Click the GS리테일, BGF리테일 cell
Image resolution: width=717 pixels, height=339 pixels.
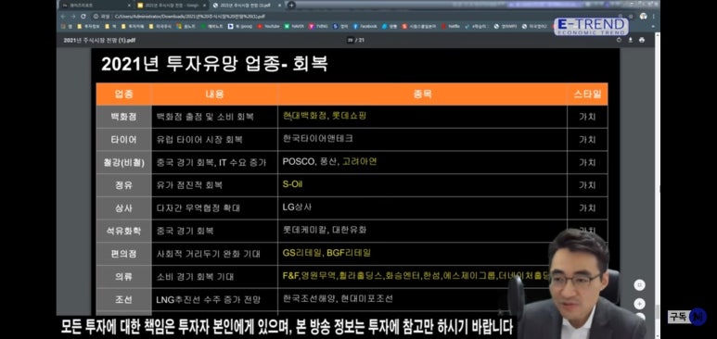tap(422, 253)
